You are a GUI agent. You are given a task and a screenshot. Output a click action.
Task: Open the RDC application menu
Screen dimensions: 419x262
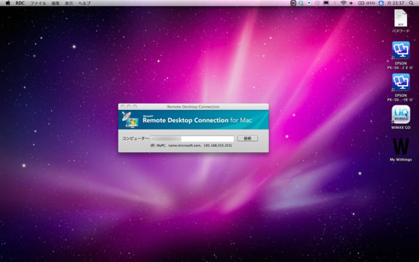click(20, 3)
